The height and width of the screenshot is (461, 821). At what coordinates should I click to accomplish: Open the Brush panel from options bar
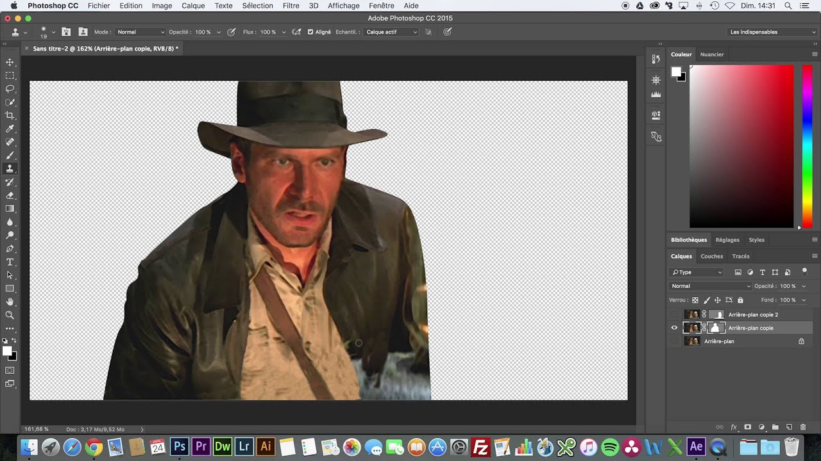[65, 31]
